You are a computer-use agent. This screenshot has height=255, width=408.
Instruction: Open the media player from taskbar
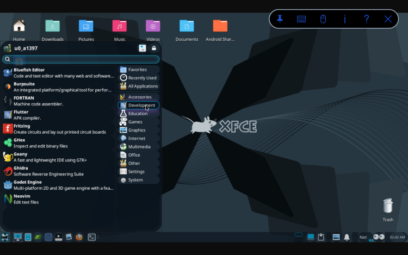click(59, 237)
